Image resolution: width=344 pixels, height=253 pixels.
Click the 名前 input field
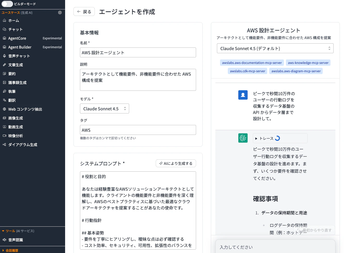point(138,52)
